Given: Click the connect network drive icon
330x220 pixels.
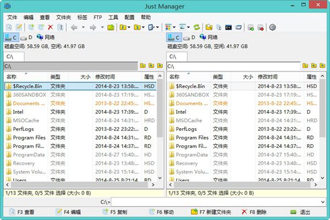Looking at the screenshot, I should pyautogui.click(x=250, y=27).
